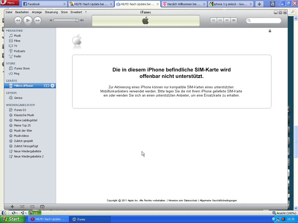The width and height of the screenshot is (298, 223).
Task: Switch to grid view icon
Action: [227, 20]
